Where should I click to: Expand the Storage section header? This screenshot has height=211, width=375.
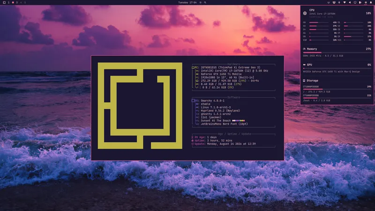click(x=337, y=81)
